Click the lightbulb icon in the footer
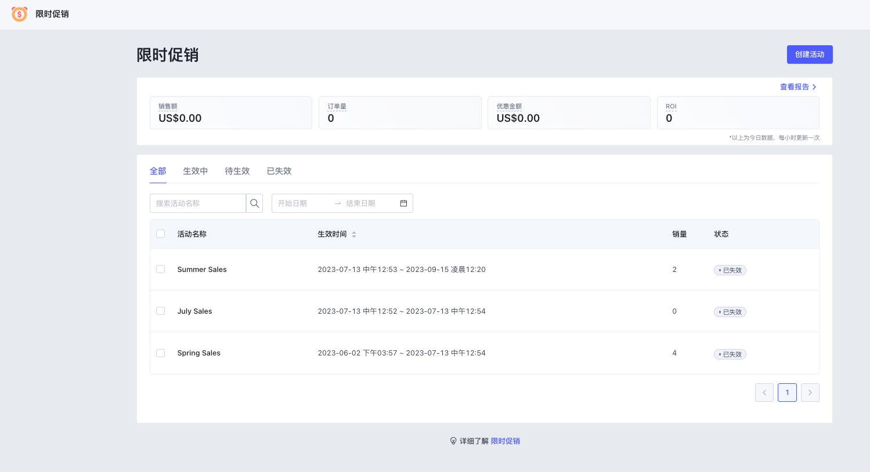The image size is (870, 472). [x=454, y=441]
